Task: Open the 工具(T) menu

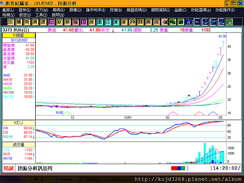Action: [41, 15]
